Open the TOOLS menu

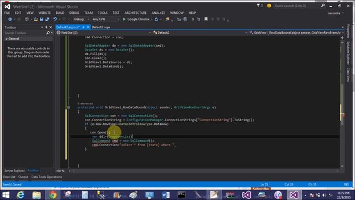[103, 13]
